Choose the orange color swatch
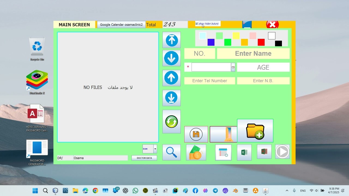The height and width of the screenshot is (196, 349). 244,42
